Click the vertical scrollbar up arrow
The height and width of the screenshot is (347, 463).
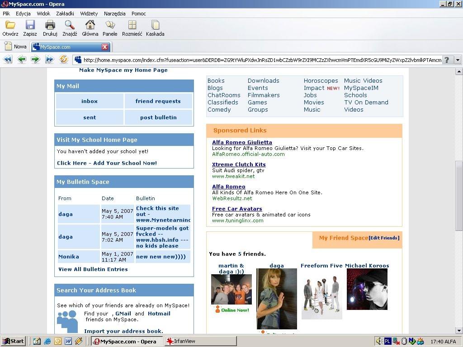459,71
